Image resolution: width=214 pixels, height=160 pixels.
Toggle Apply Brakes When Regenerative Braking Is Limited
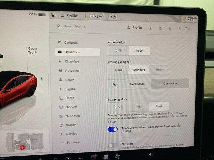coord(113,129)
